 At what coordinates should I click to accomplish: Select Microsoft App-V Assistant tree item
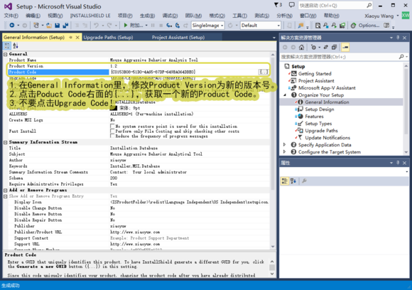click(x=327, y=88)
